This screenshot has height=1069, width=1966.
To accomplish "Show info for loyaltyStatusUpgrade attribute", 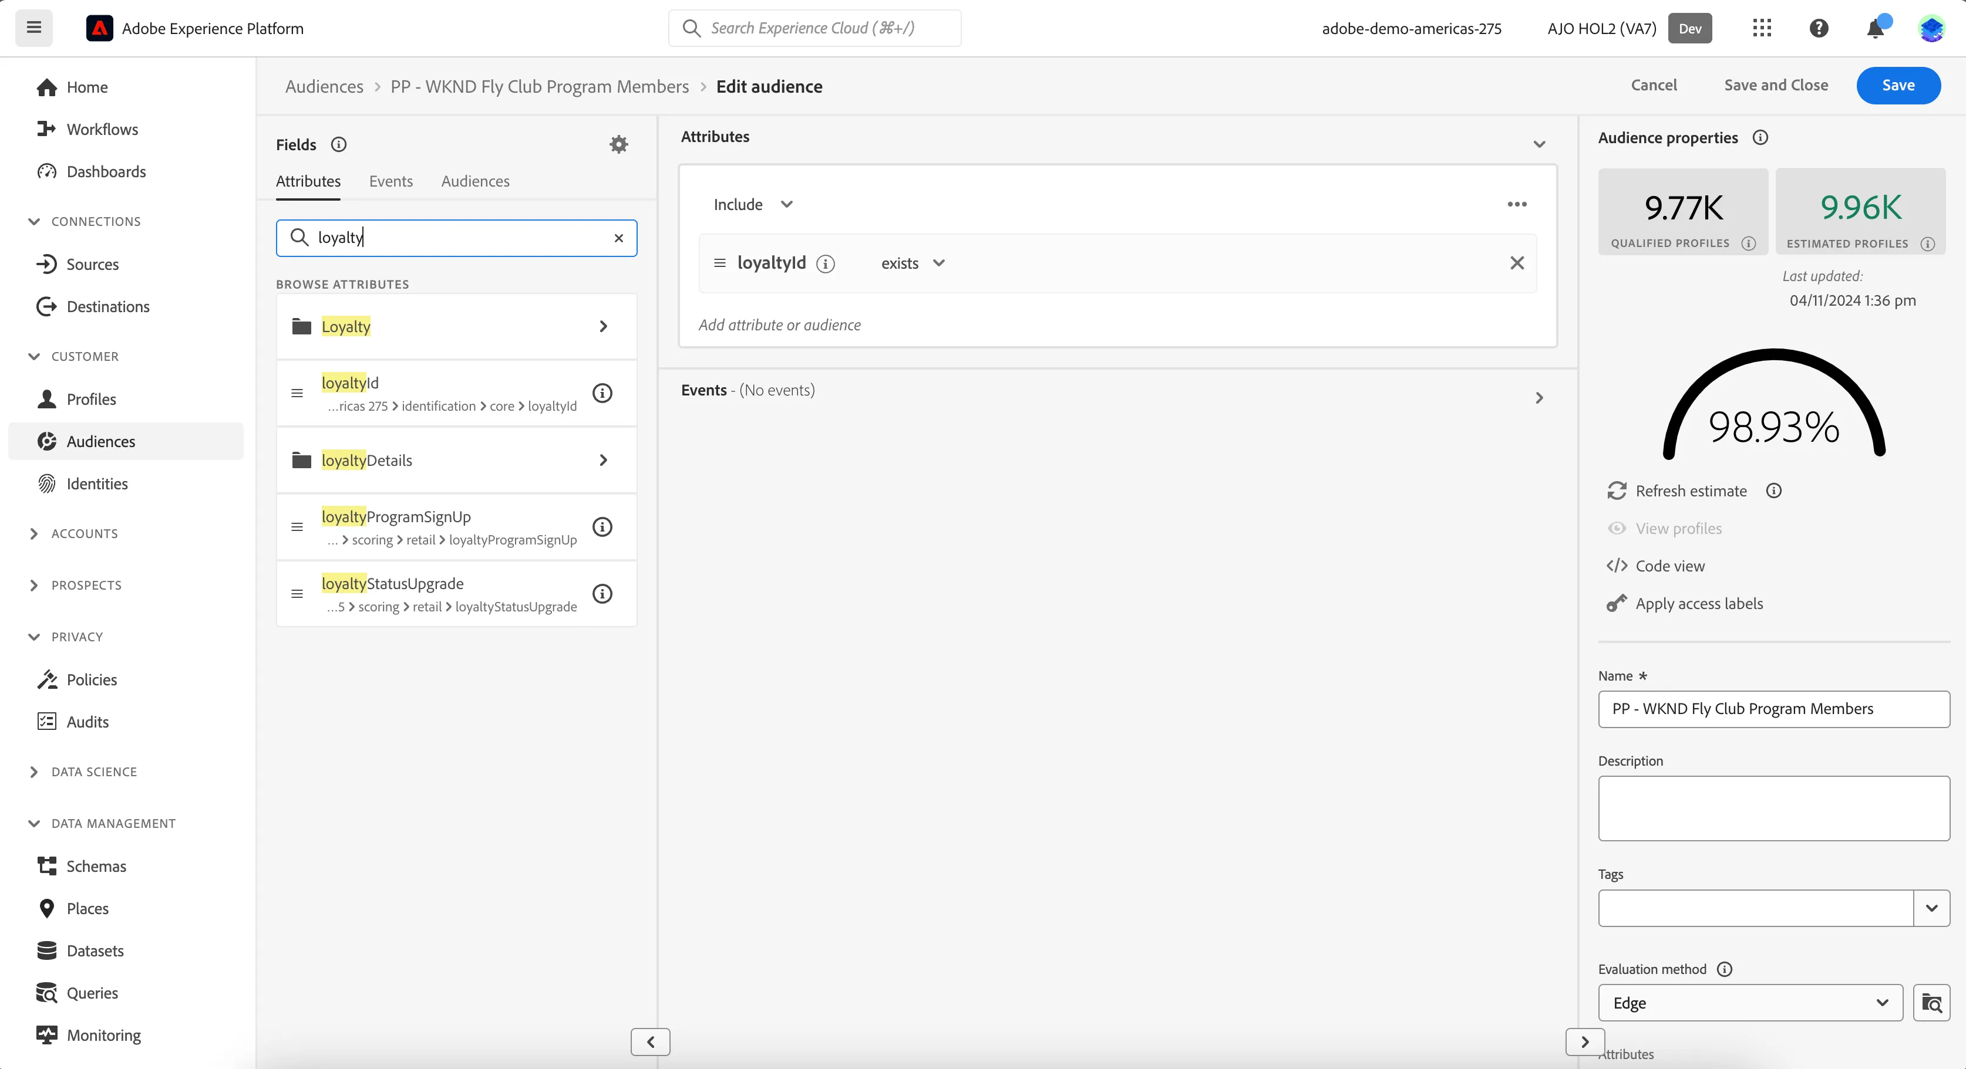I will click(x=602, y=594).
